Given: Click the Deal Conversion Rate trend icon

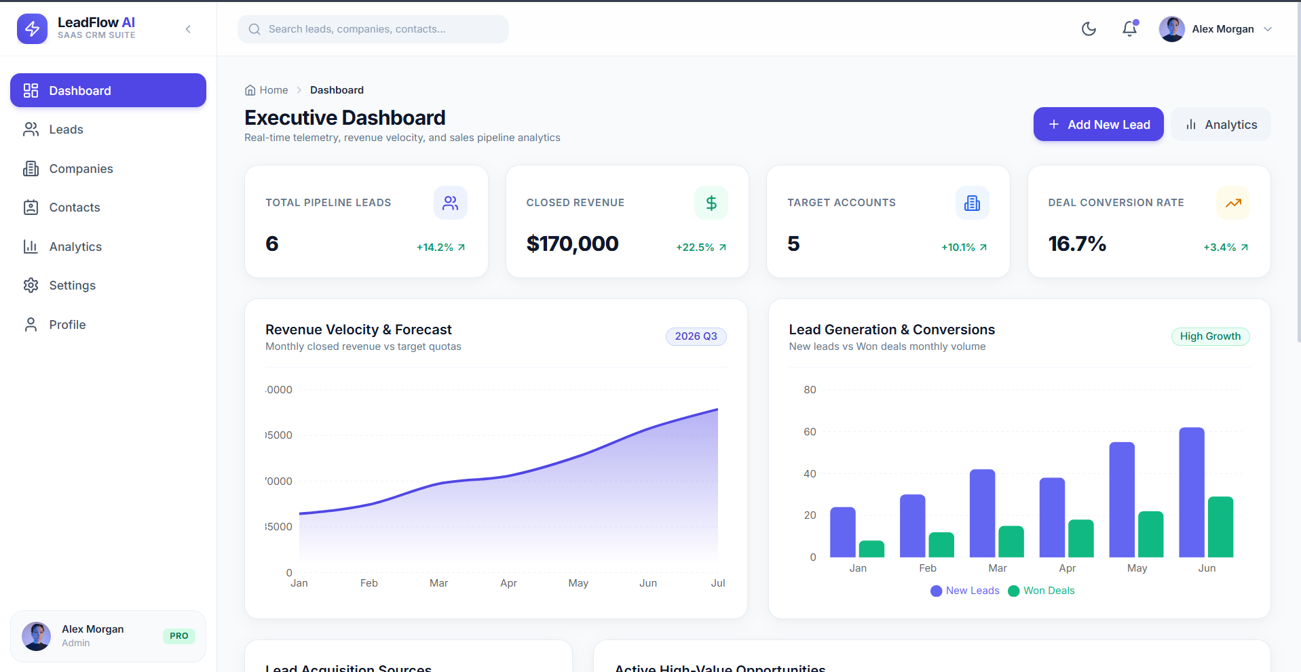Looking at the screenshot, I should (x=1233, y=203).
